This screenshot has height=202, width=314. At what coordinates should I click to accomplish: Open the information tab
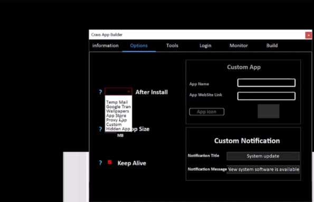coord(106,46)
